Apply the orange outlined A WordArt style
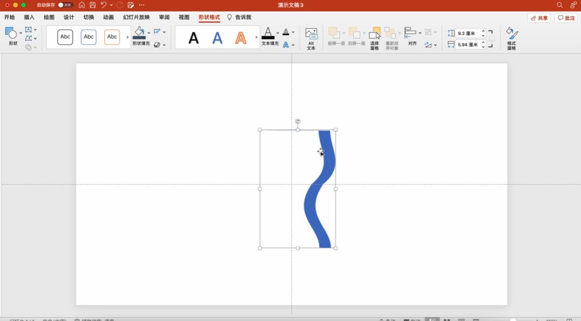 (241, 38)
